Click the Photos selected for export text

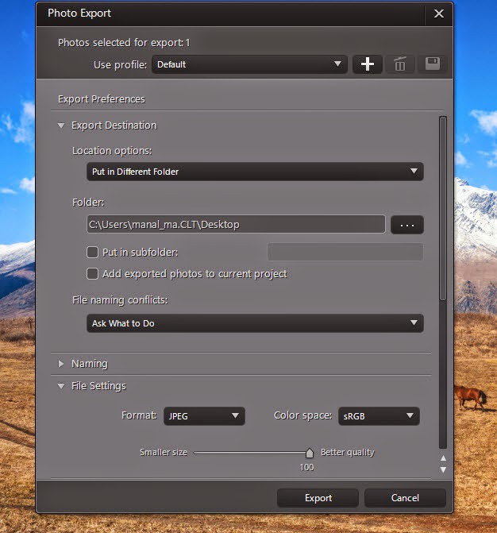[124, 42]
